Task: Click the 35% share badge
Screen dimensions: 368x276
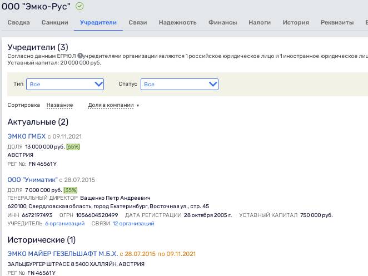Action: coord(71,190)
